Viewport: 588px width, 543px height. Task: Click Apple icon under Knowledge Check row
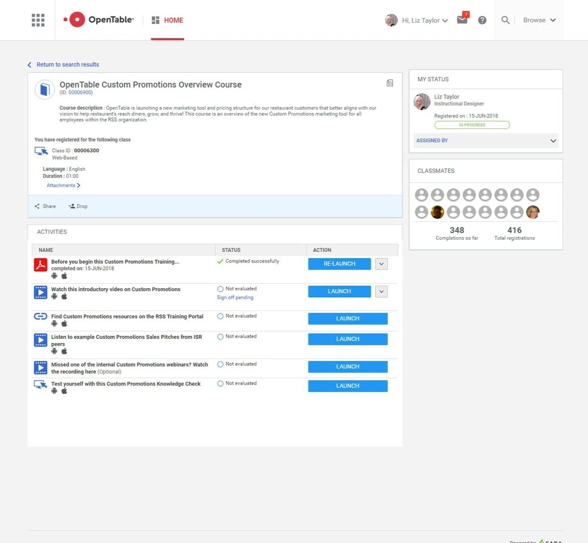click(64, 391)
